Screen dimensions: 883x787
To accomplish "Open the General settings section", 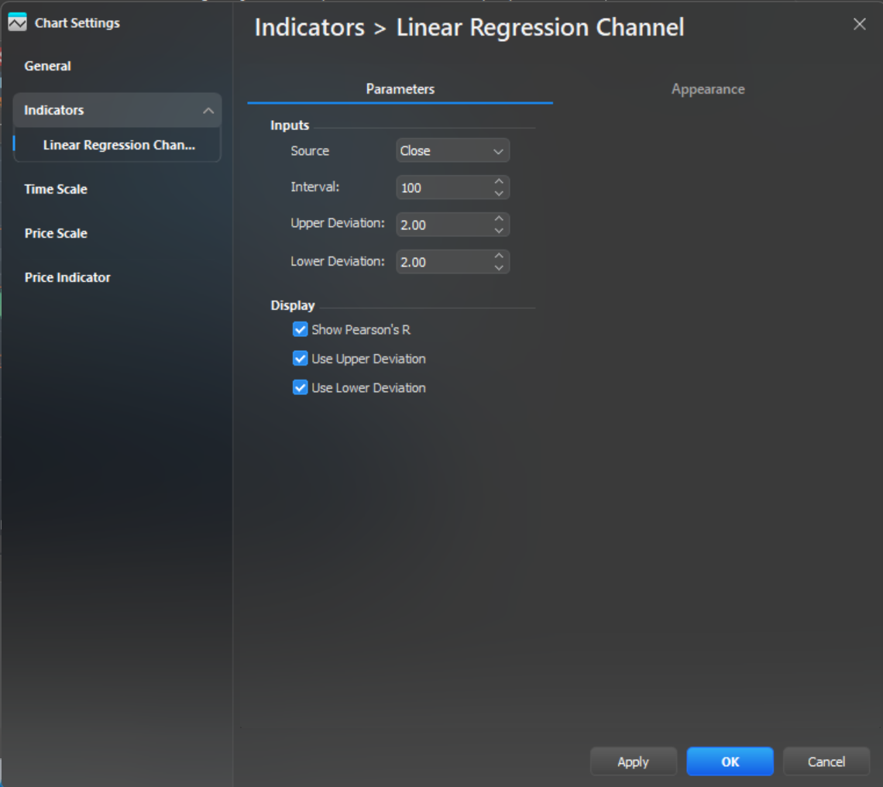I will pyautogui.click(x=48, y=66).
